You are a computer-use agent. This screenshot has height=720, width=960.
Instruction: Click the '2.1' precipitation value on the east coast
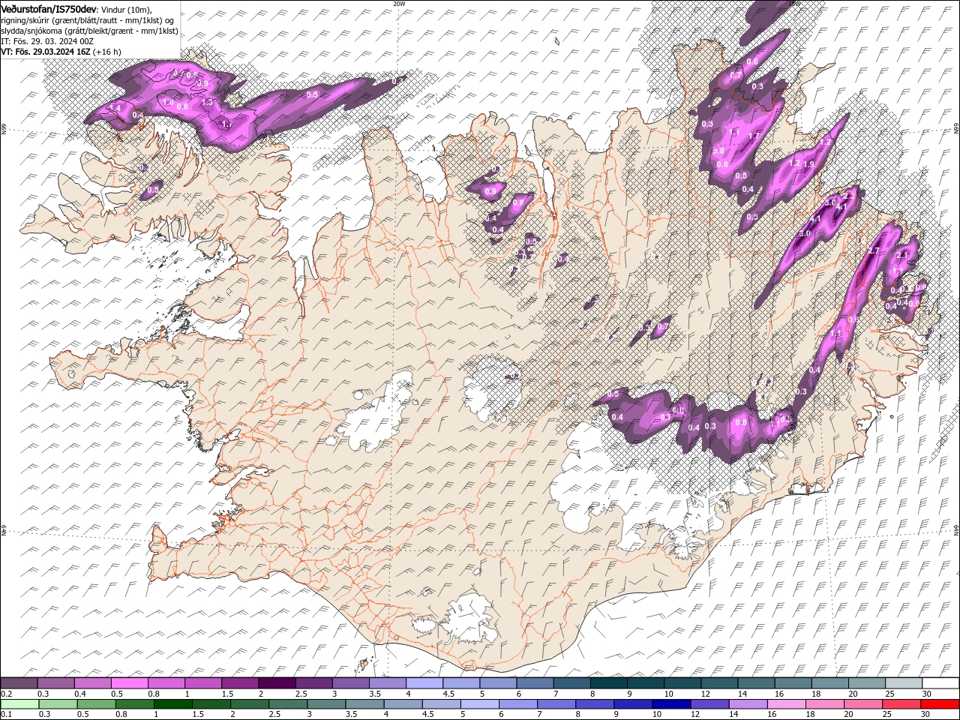click(902, 256)
